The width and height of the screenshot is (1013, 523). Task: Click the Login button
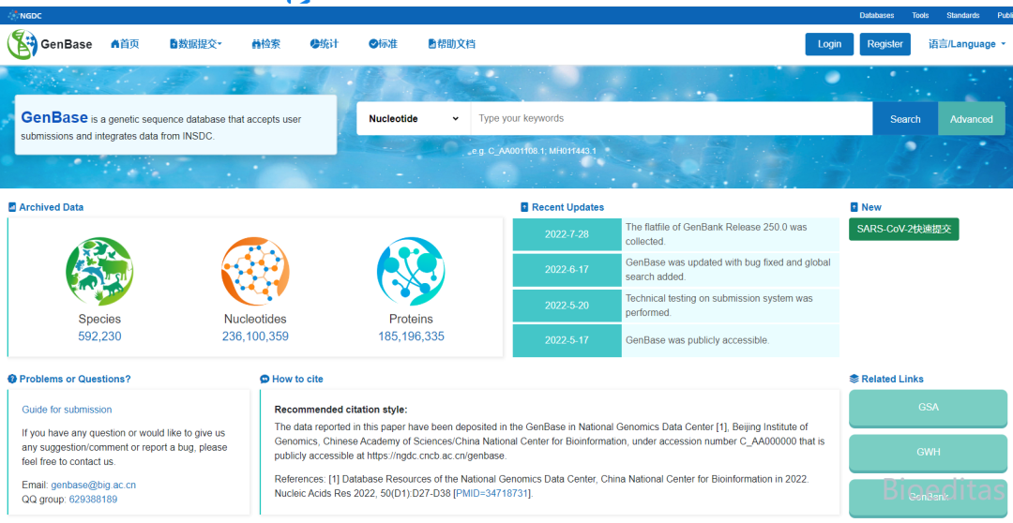tap(829, 44)
